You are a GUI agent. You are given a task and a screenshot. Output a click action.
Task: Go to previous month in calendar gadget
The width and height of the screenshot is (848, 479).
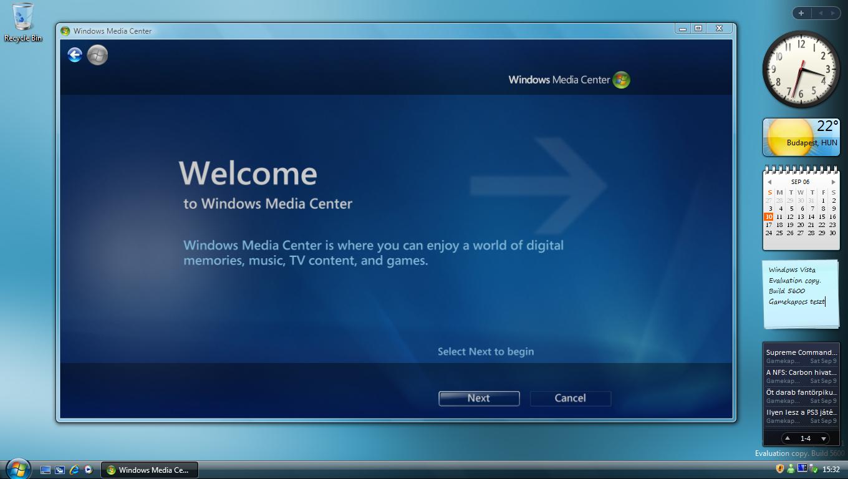(769, 182)
